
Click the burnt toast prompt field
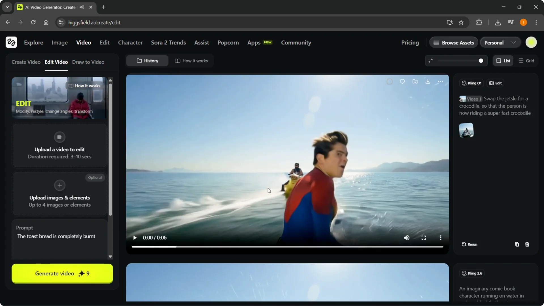56,236
